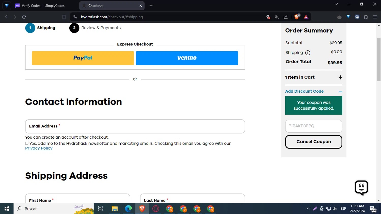
Task: Show hidden system tray icons
Action: point(308,209)
